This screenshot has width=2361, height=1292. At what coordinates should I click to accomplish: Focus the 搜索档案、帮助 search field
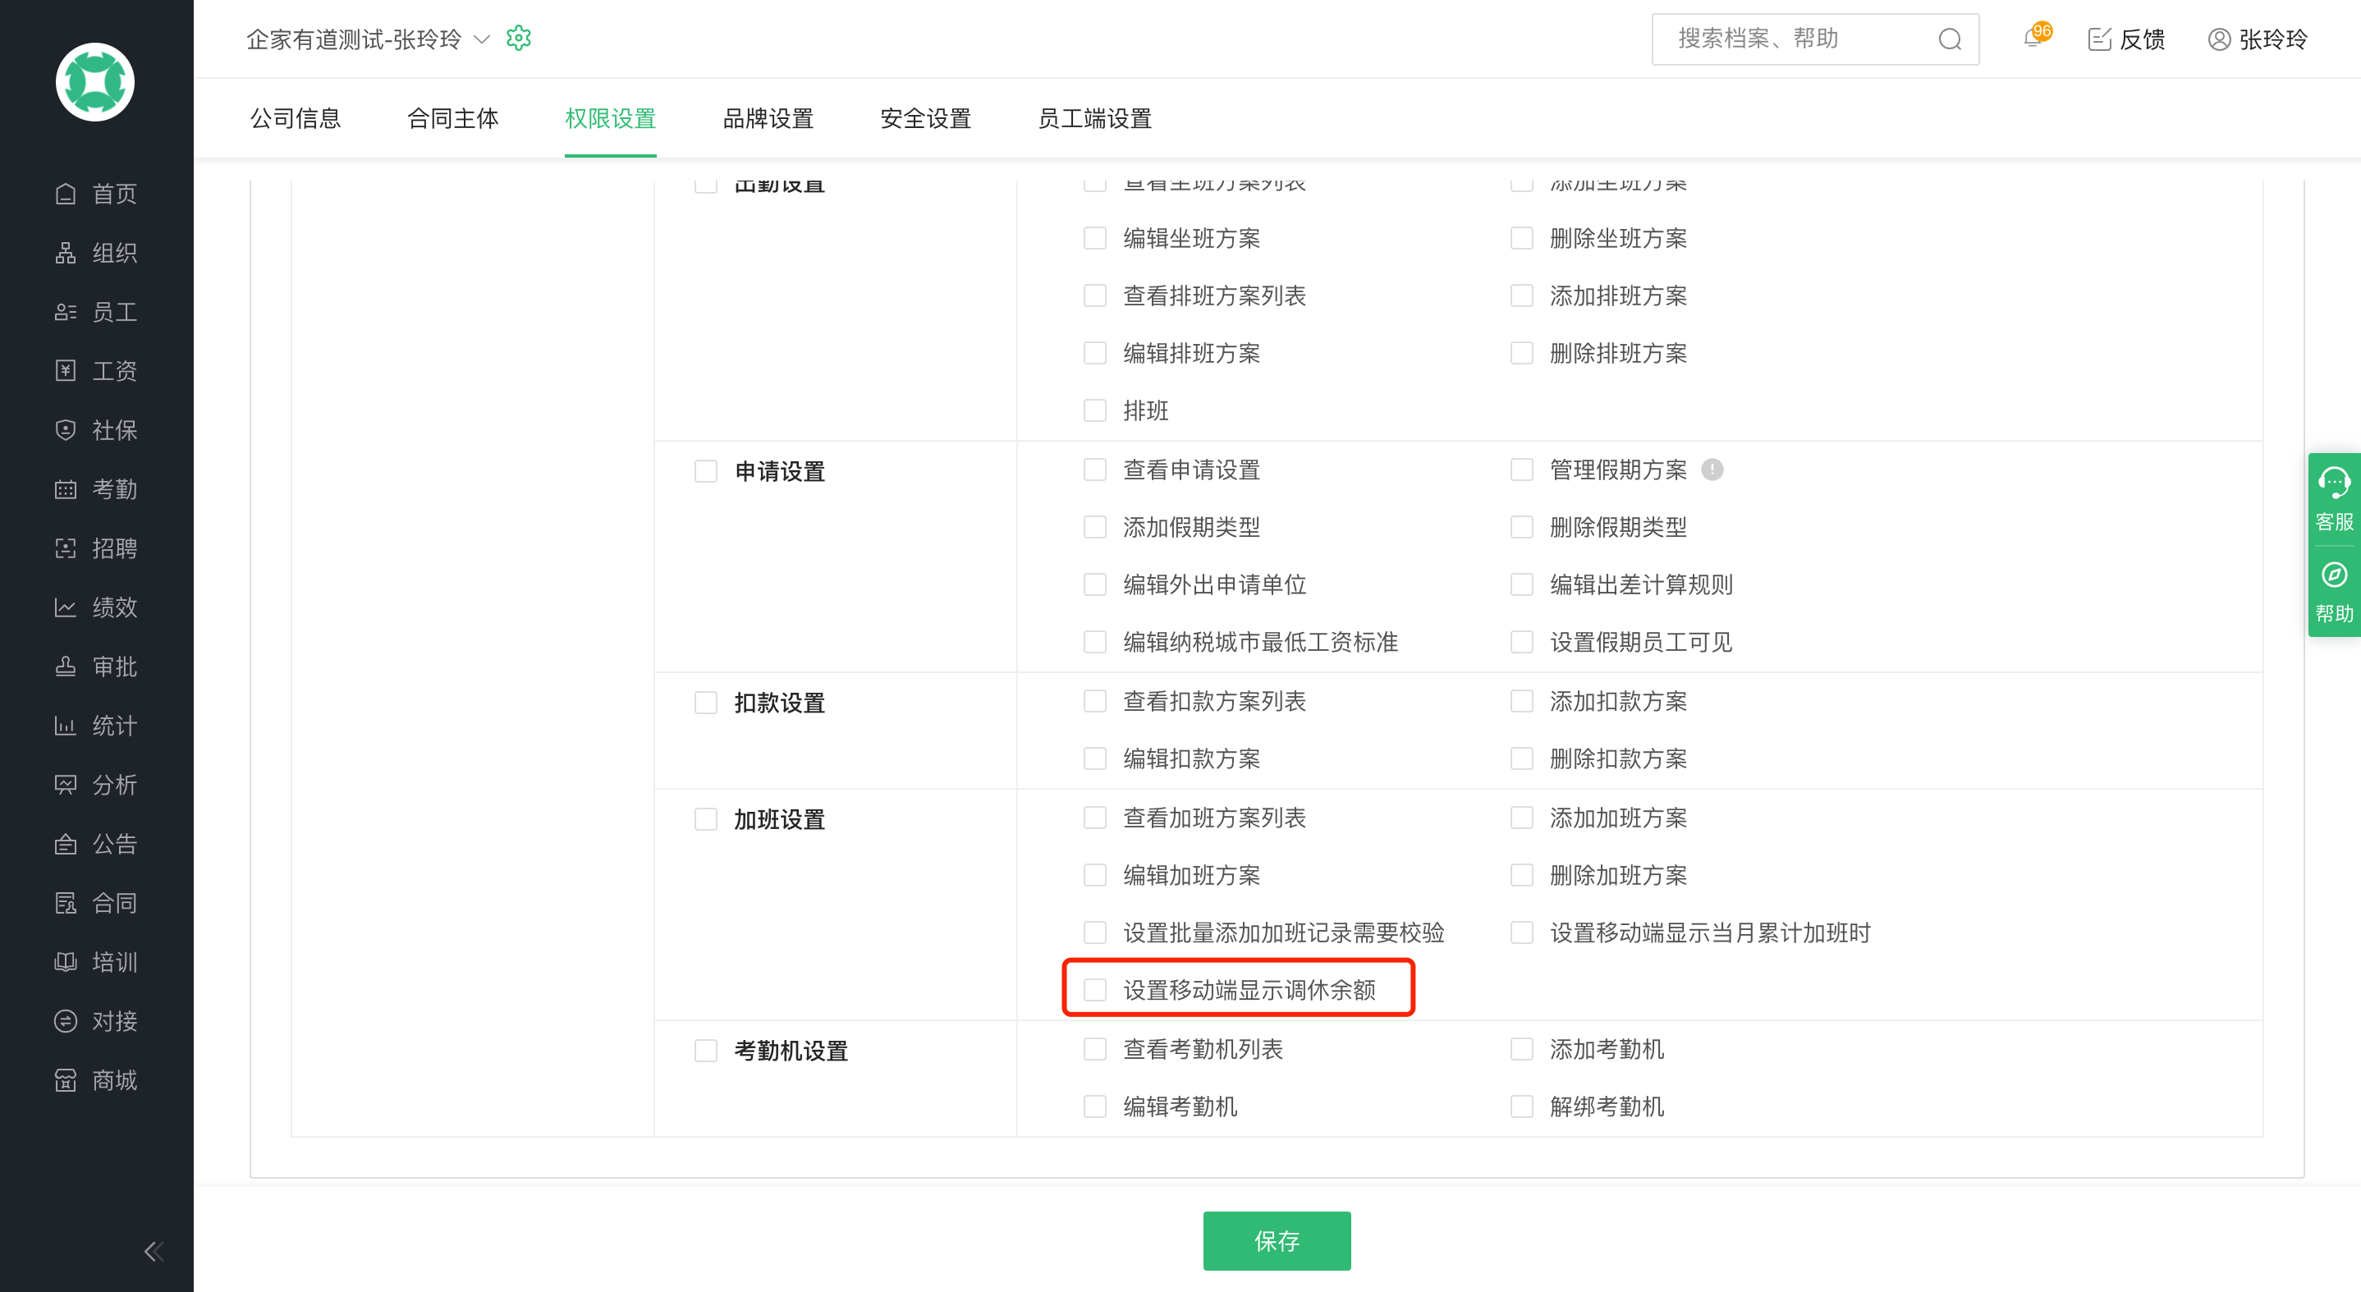pyautogui.click(x=1816, y=39)
